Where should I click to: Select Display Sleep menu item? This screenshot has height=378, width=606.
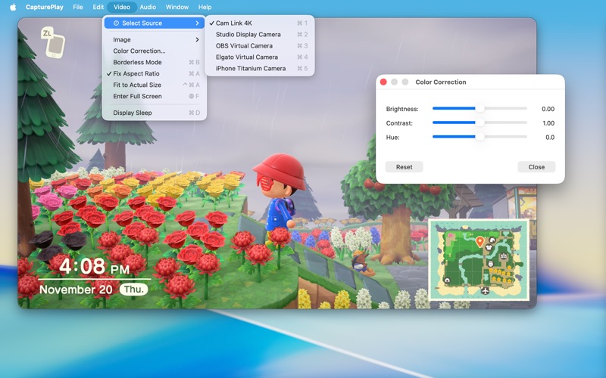155,113
